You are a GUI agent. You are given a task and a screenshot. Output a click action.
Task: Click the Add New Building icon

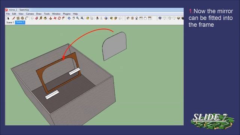click(97, 18)
